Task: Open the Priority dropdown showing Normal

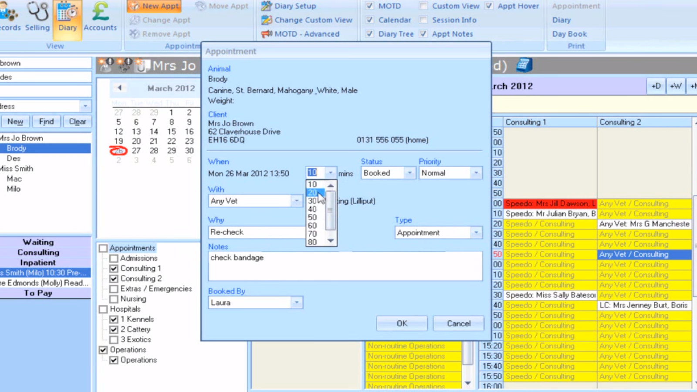Action: click(x=477, y=172)
